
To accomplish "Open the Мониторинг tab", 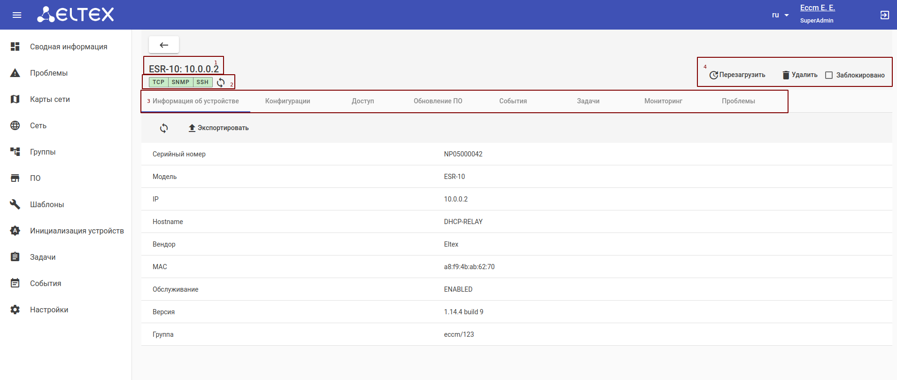I will 664,101.
